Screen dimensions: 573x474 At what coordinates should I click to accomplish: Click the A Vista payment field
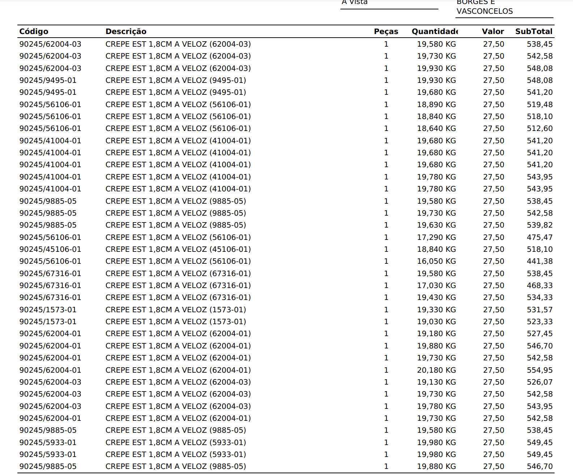pos(355,3)
